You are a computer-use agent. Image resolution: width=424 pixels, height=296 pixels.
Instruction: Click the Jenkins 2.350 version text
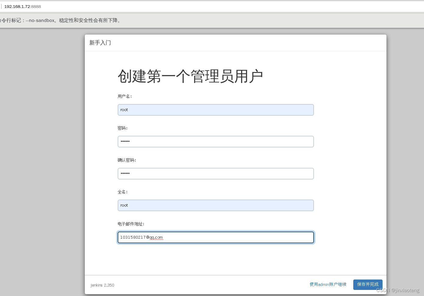(x=102, y=285)
